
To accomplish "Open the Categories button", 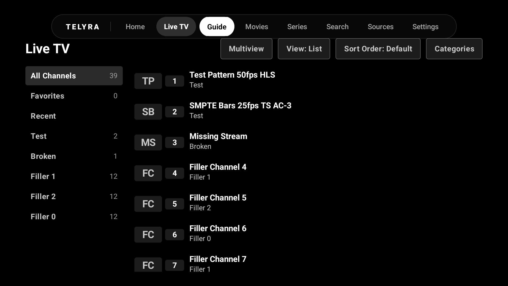I will click(x=454, y=49).
